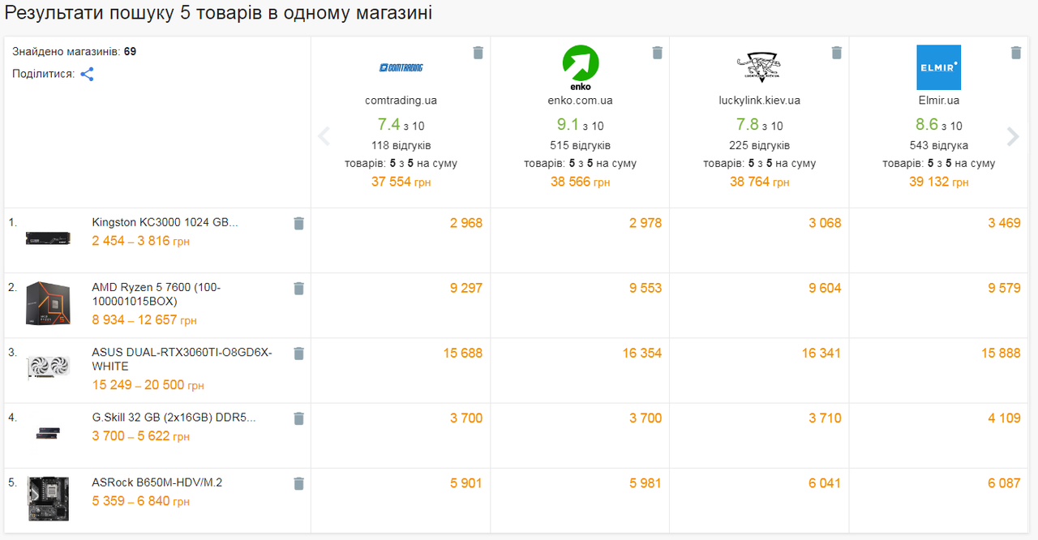The height and width of the screenshot is (540, 1038).
Task: Open comtrading.ua store logo
Action: click(401, 67)
